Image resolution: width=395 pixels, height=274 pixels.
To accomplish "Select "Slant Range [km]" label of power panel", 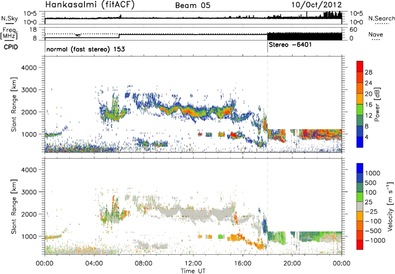I will click(14, 104).
